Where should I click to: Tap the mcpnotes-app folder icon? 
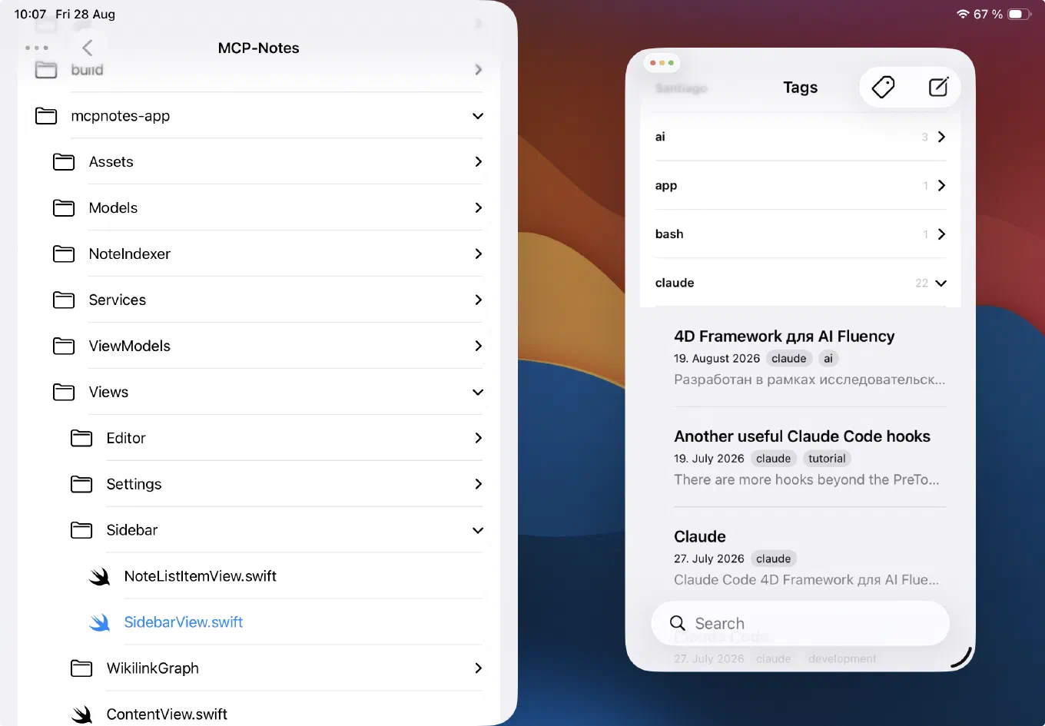(x=46, y=116)
